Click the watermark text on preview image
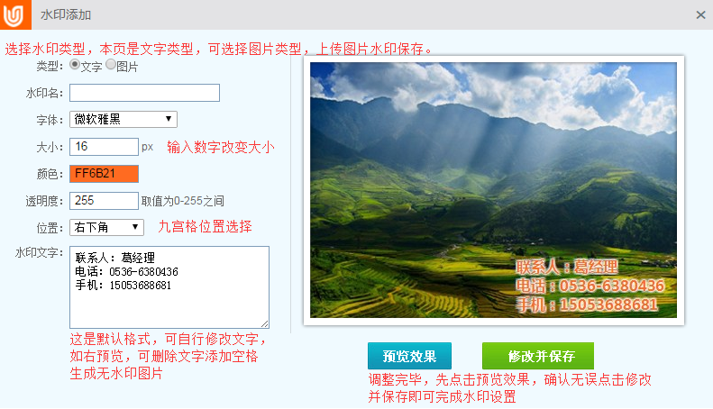The image size is (713, 409). coord(590,286)
